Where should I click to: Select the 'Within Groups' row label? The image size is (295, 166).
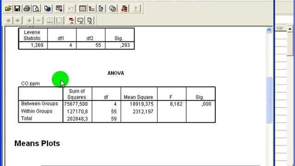point(37,111)
